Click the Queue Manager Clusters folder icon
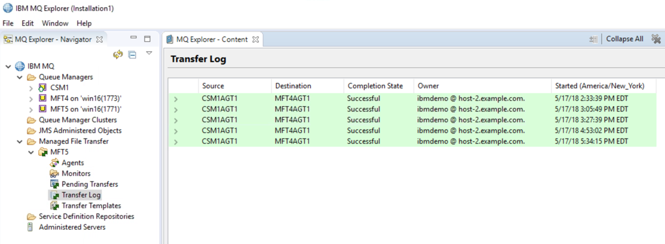Screen dimensions: 665x244 31,120
